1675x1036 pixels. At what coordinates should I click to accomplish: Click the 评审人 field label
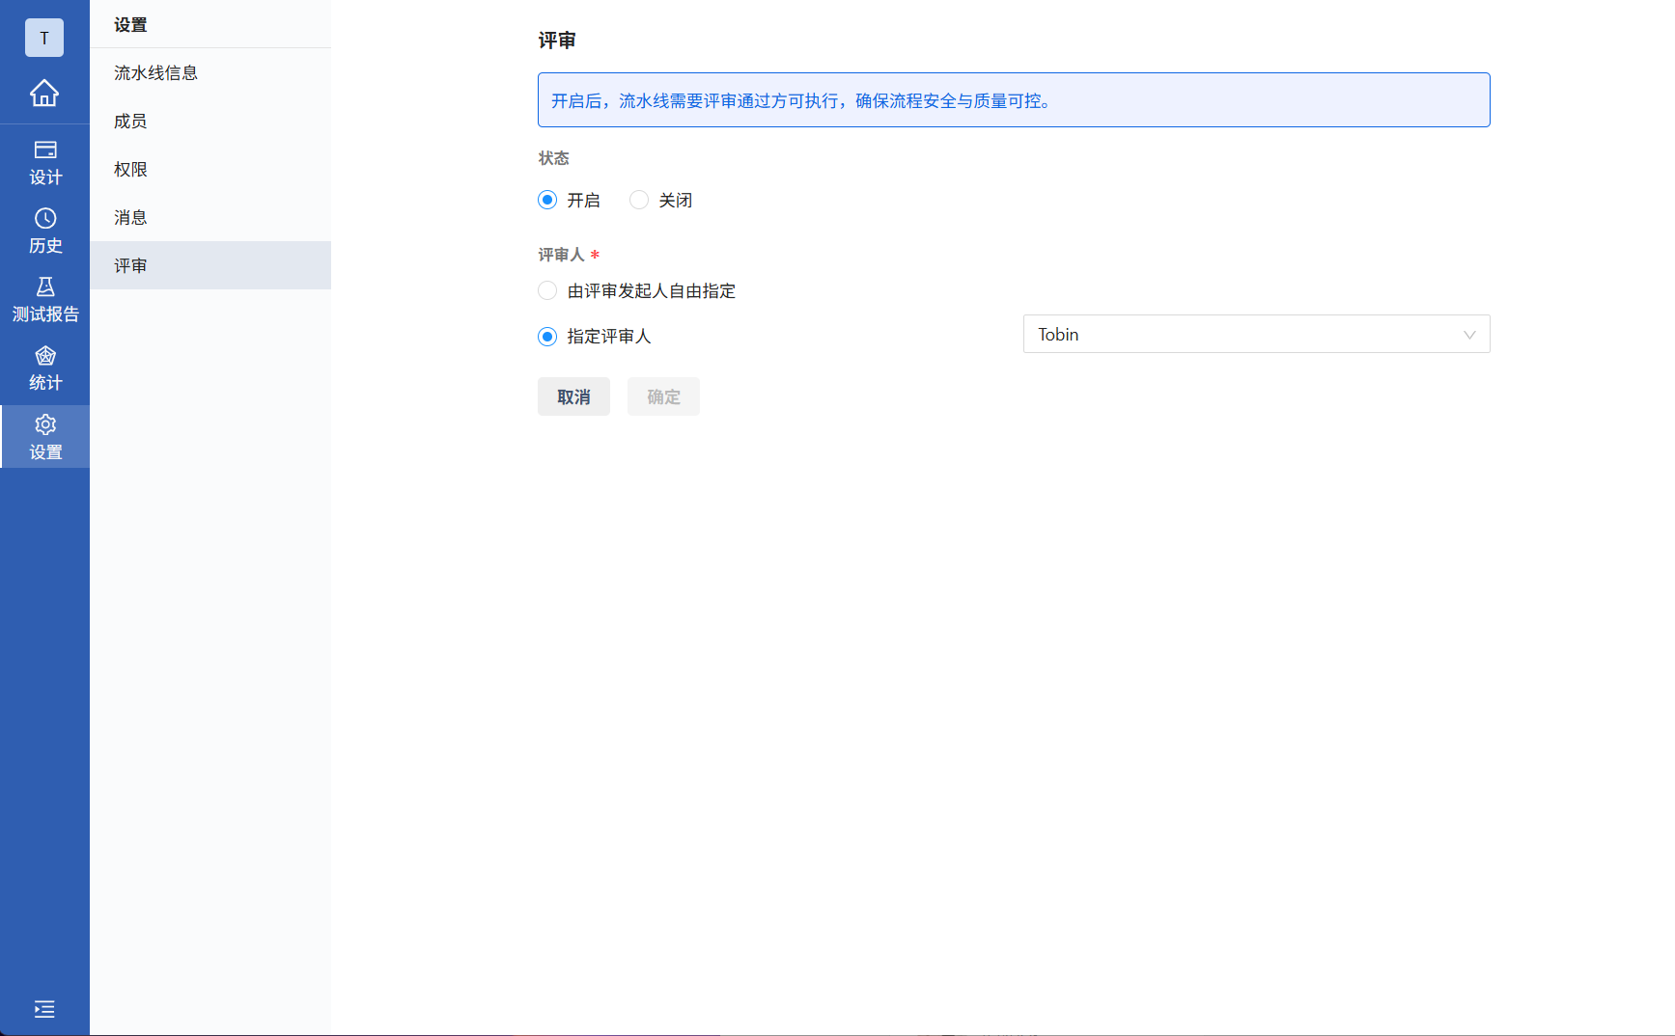pos(562,255)
